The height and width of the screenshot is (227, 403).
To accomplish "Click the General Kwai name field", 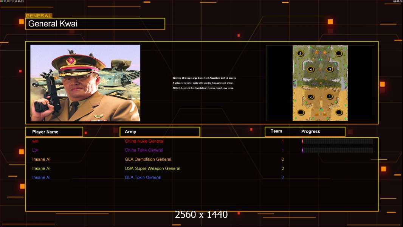I will coord(95,24).
